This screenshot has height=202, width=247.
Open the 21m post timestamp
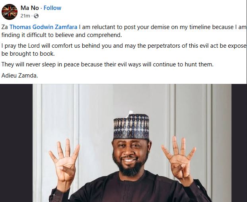coord(26,16)
